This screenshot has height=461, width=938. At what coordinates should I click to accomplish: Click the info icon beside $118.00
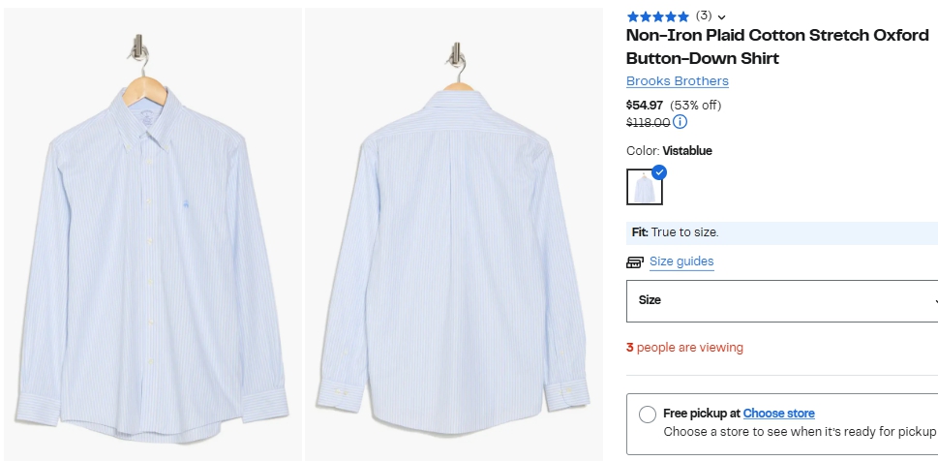coord(680,122)
